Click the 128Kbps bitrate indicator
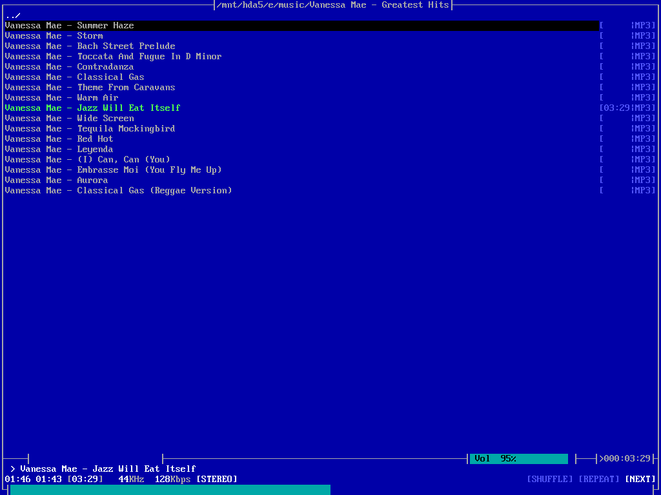 (x=172, y=479)
